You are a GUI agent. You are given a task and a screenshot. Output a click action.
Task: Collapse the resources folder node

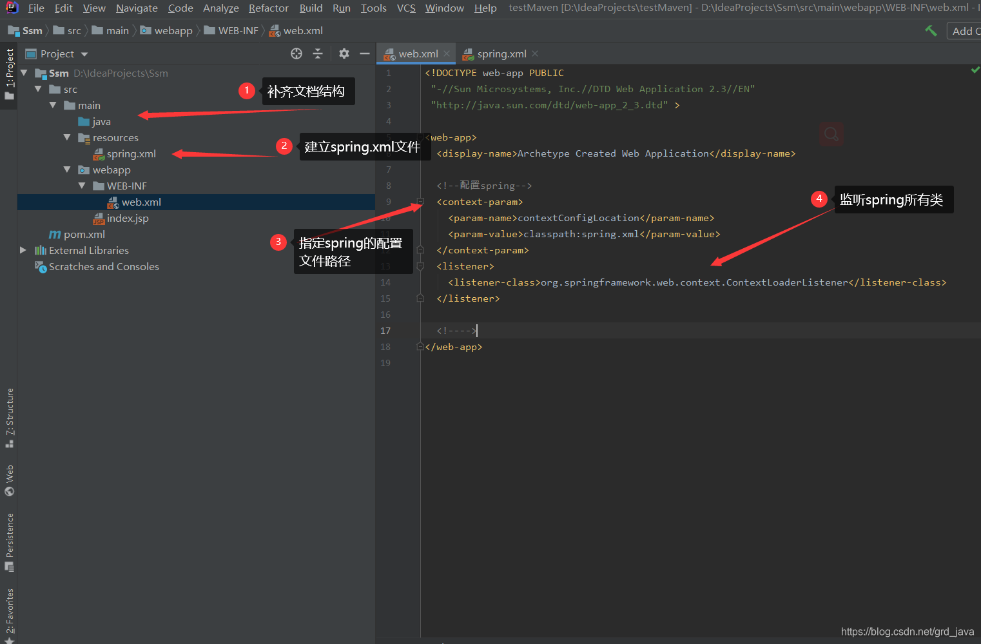[67, 137]
